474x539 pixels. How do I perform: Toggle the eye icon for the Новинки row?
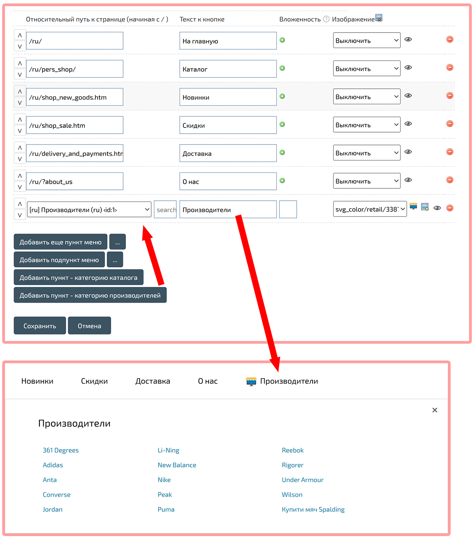[x=408, y=96]
